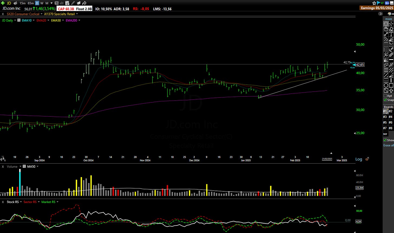Viewport: 394px width, 233px height.
Task: Select the scr board button
Action: (x=385, y=134)
